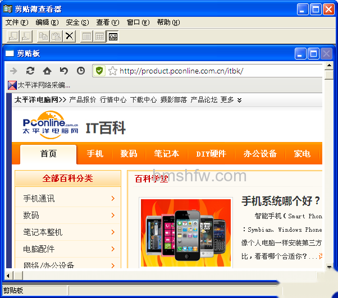Click the browser history clock icon
Image resolution: width=338 pixels, height=298 pixels.
point(81,71)
